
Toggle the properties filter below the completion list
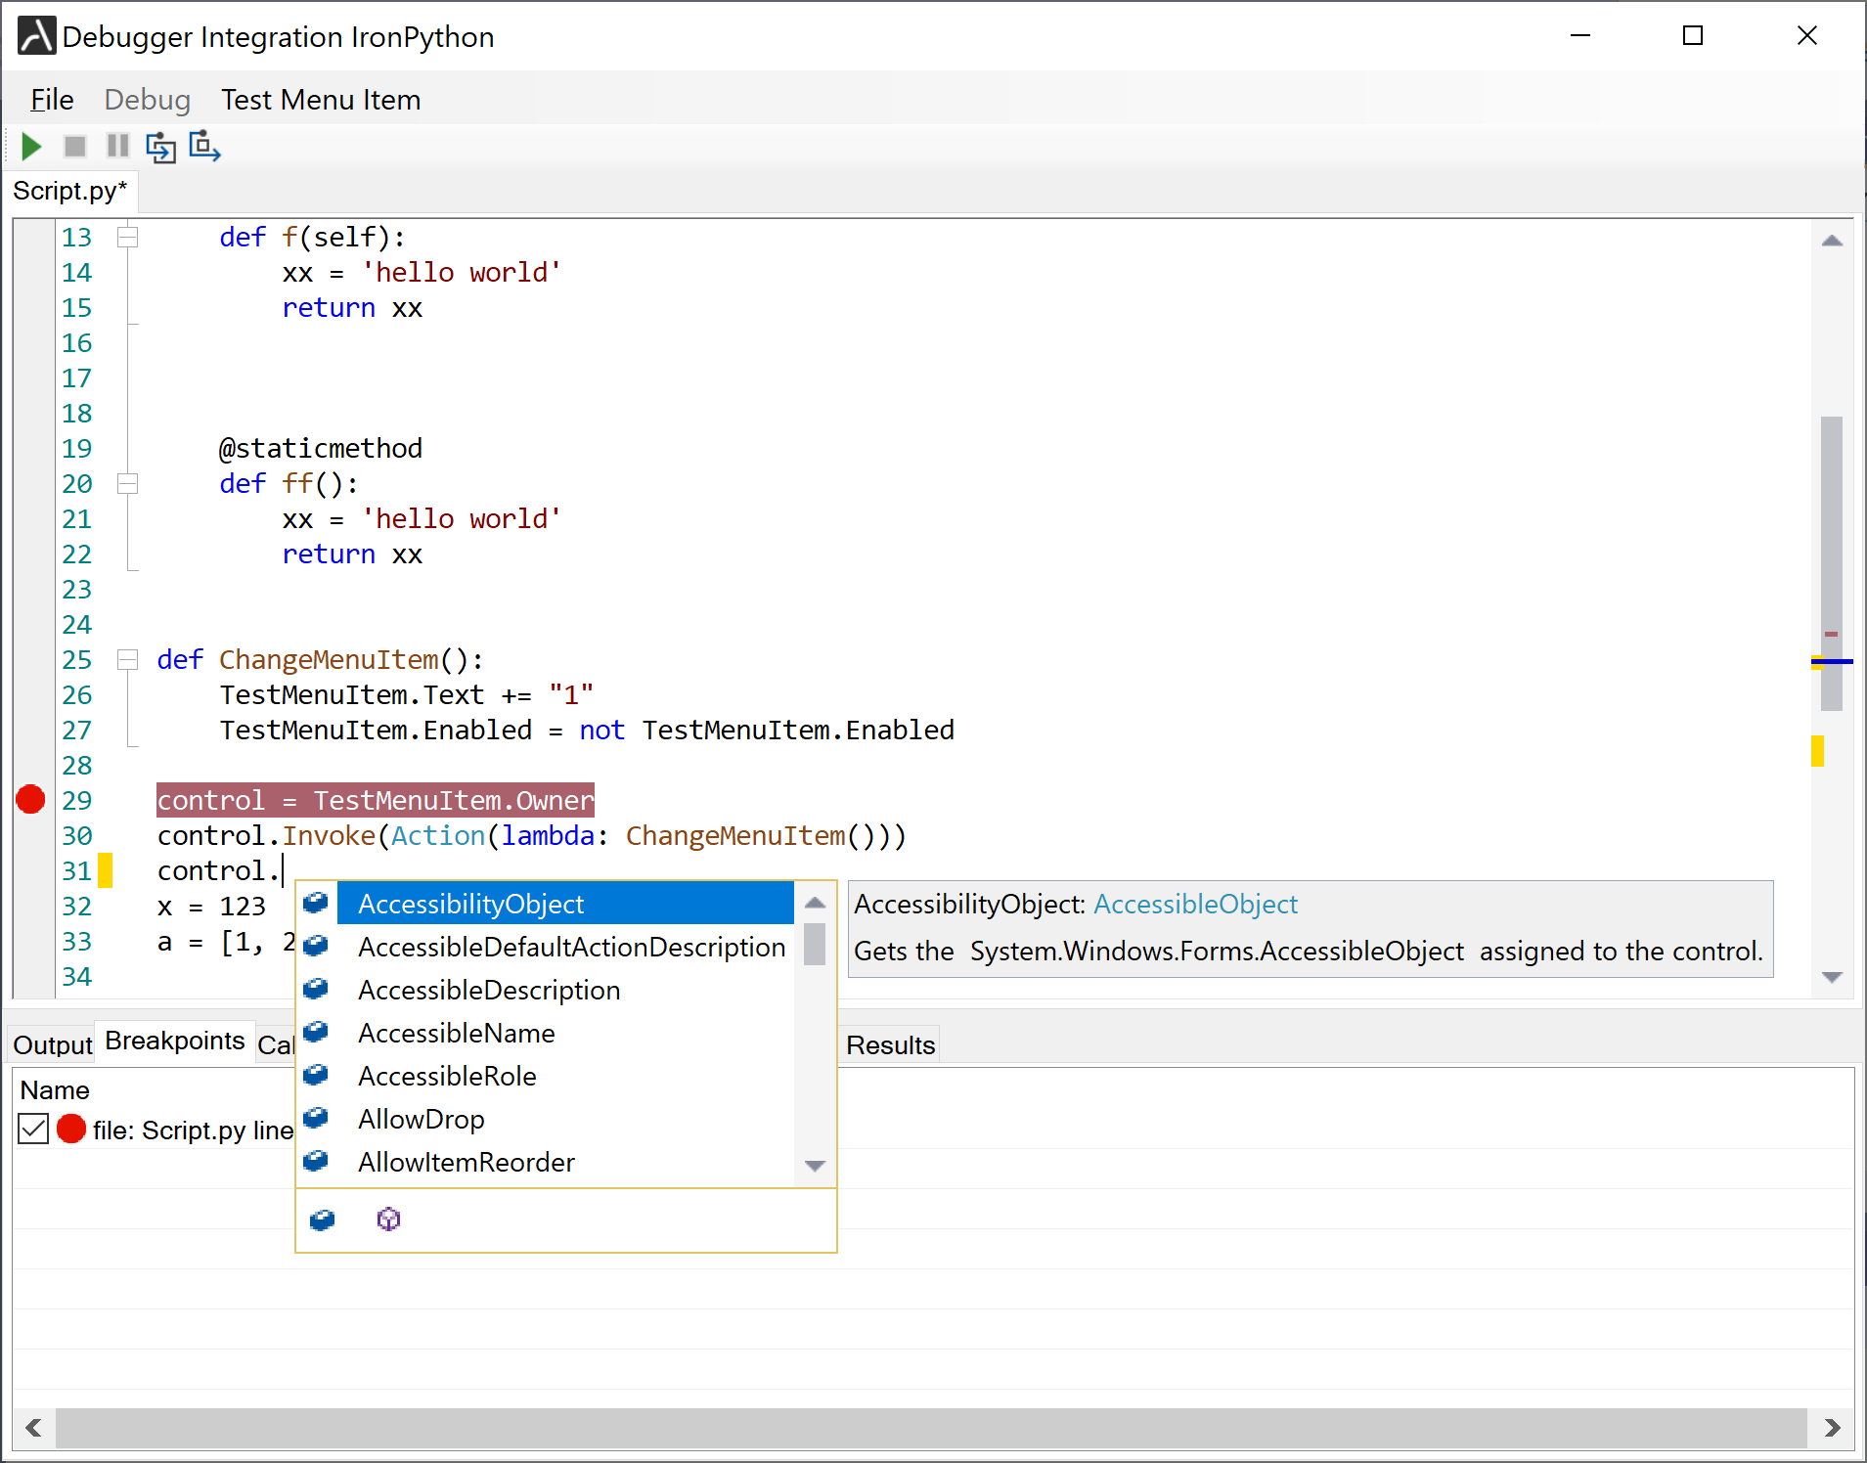coord(321,1219)
